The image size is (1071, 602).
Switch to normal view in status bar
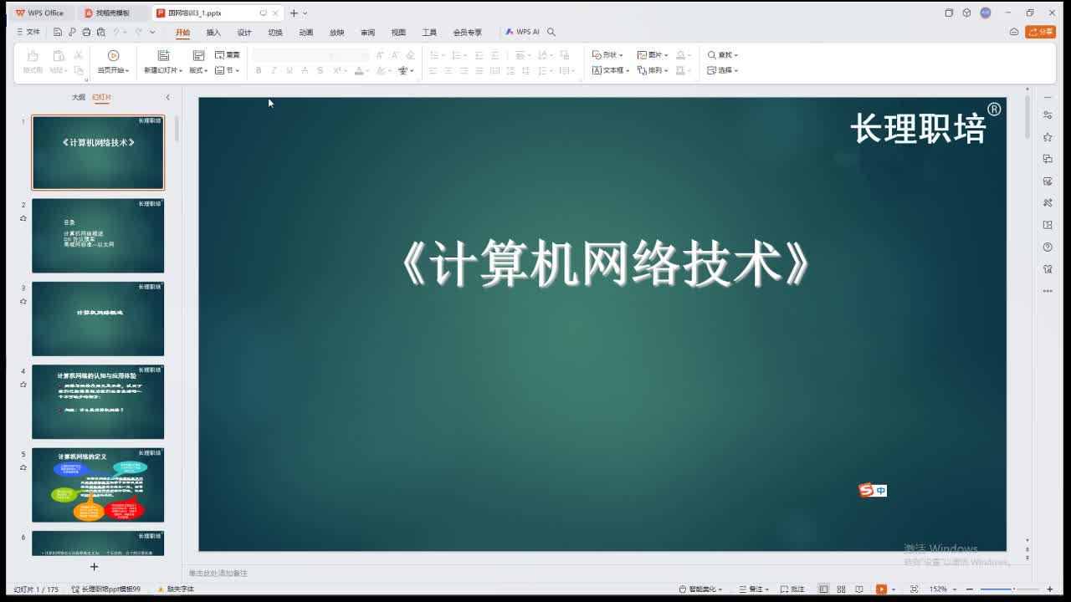click(x=824, y=589)
